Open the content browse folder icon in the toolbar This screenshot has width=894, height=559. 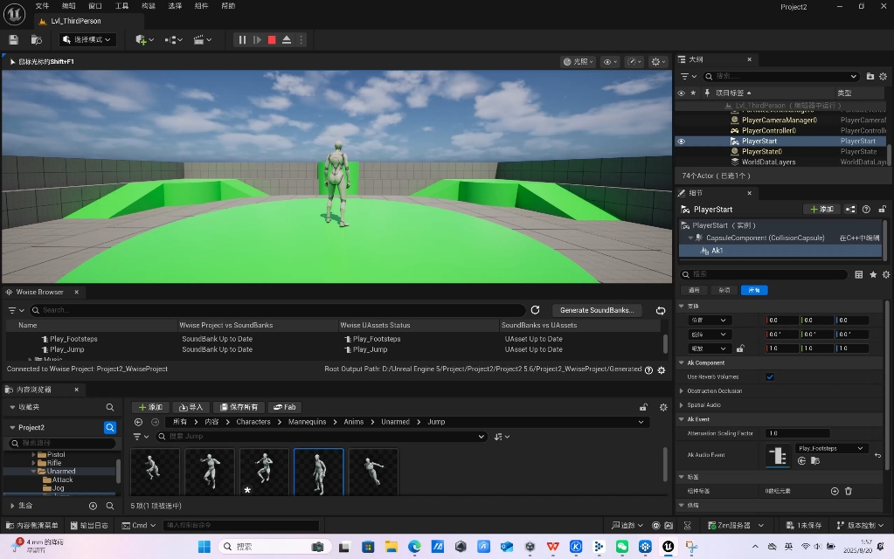coord(37,40)
